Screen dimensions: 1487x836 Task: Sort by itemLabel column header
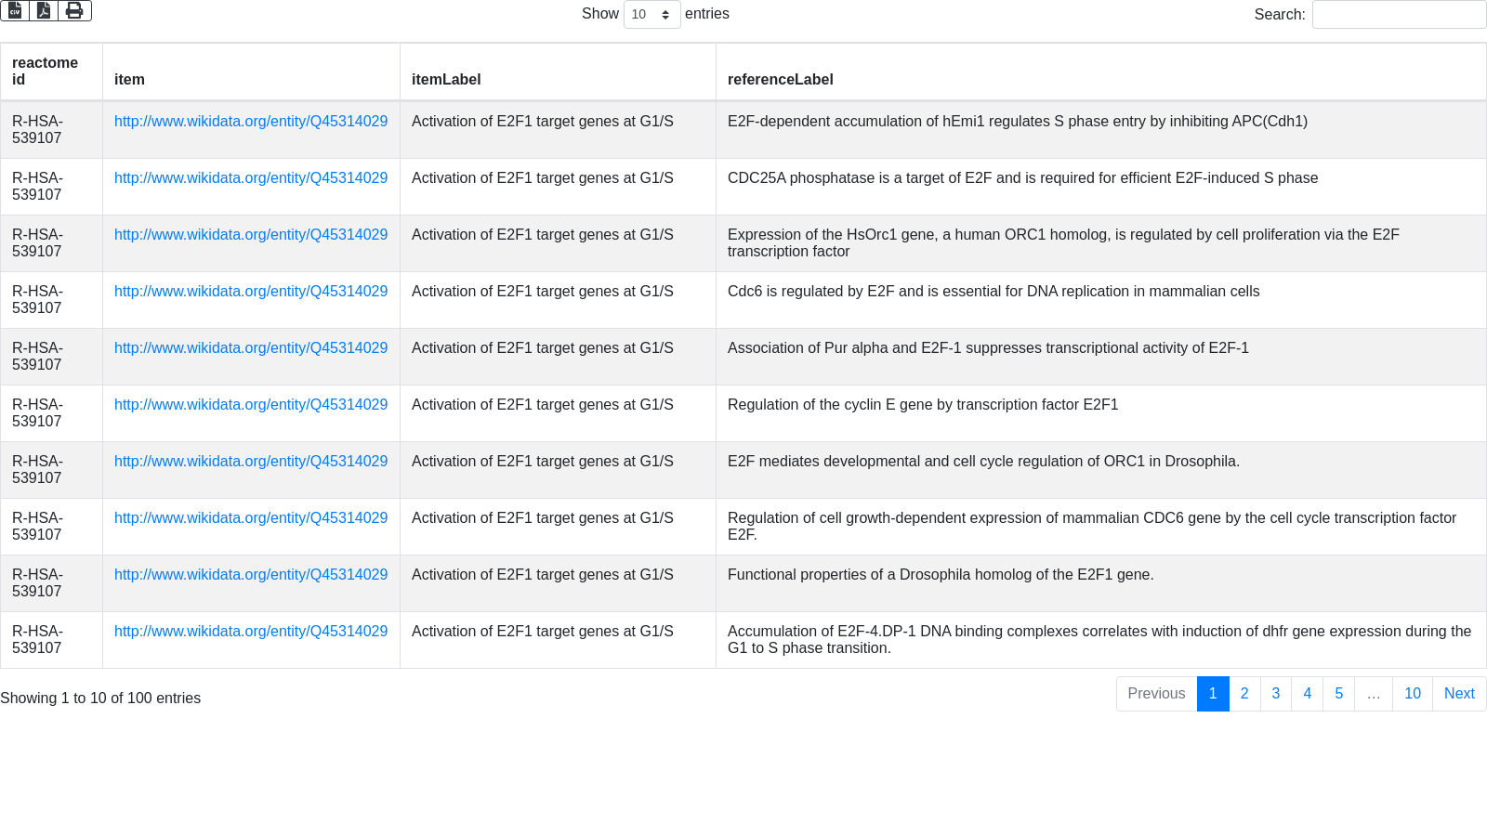click(446, 80)
